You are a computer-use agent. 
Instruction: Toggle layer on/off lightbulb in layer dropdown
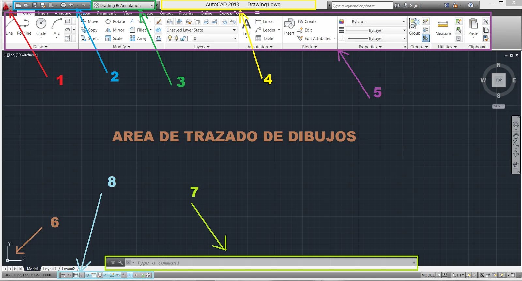(170, 38)
